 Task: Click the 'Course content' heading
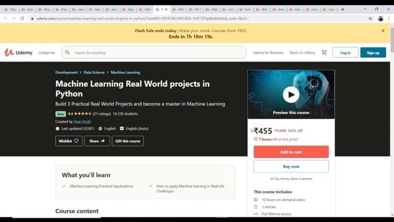77,211
